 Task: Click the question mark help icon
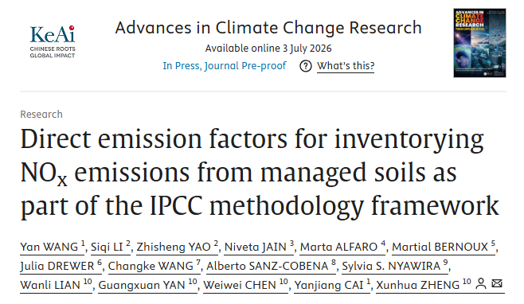coord(306,66)
